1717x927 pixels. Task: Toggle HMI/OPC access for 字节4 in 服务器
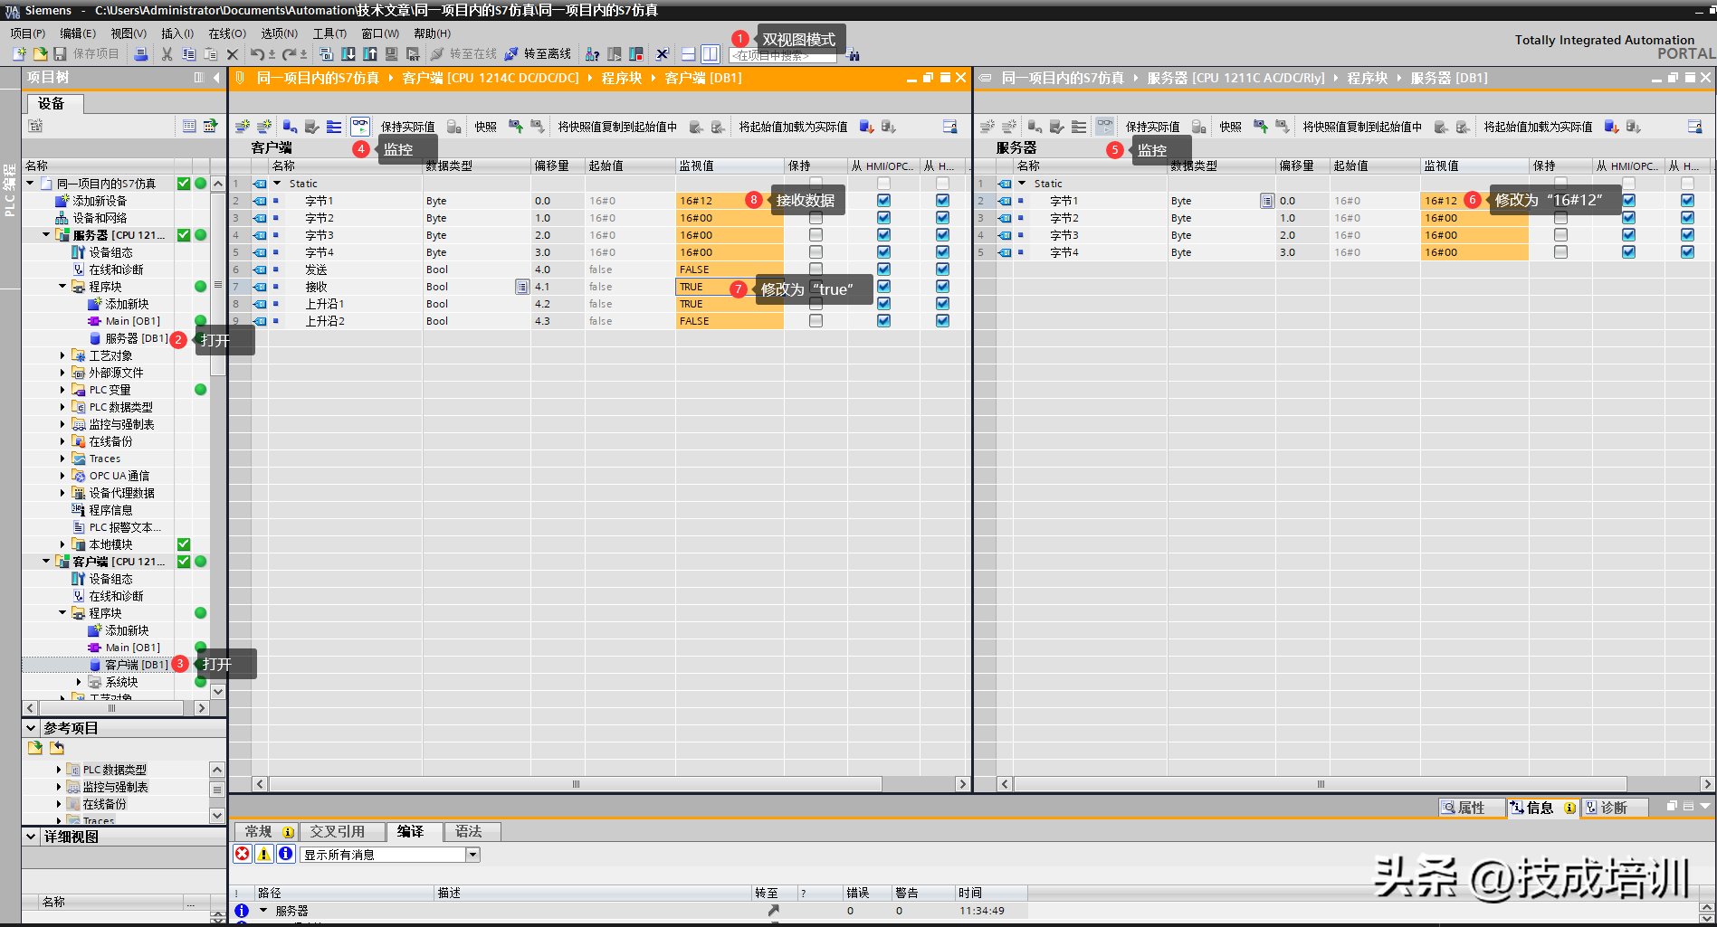1628,252
